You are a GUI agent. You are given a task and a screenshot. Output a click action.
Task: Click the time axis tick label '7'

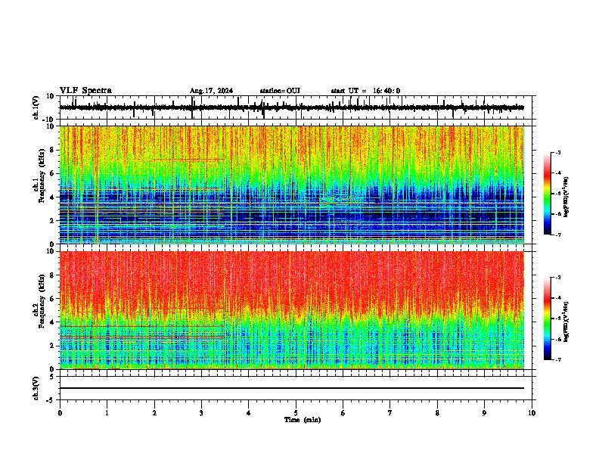click(390, 413)
